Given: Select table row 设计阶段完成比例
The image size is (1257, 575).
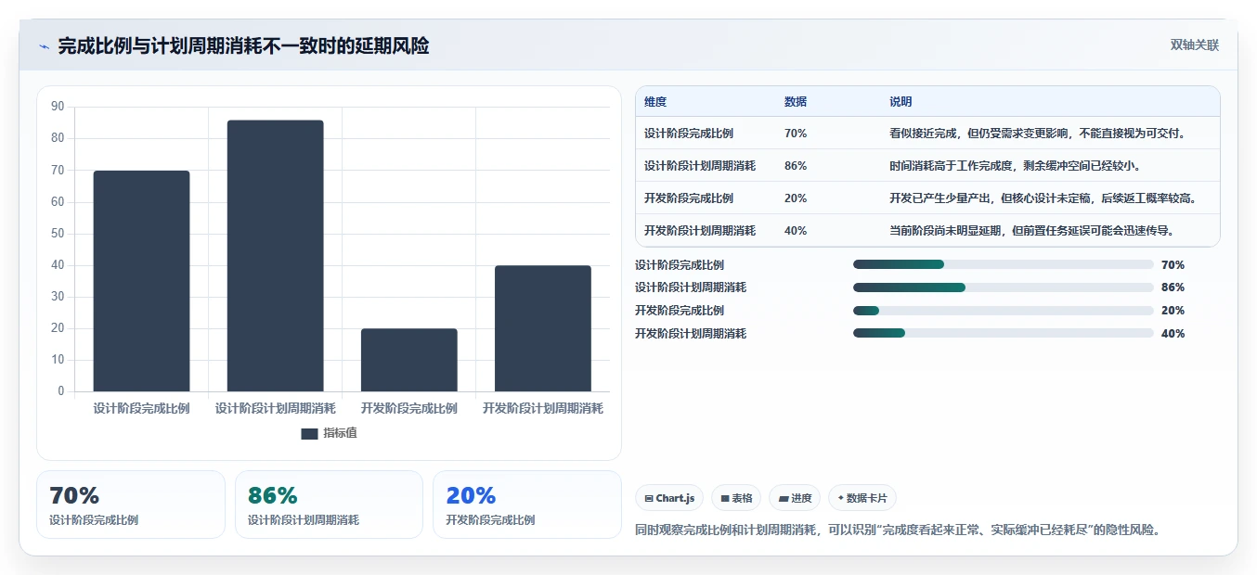Looking at the screenshot, I should (927, 133).
